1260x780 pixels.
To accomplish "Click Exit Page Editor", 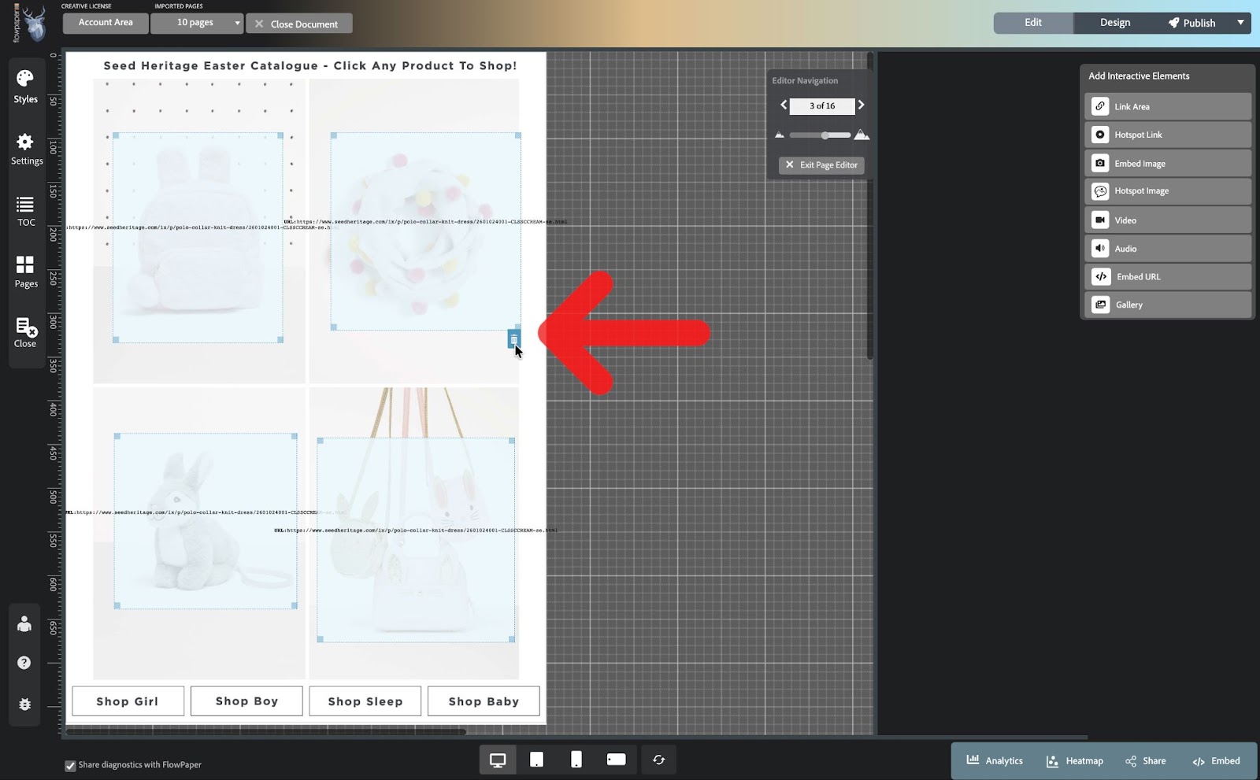I will point(821,165).
